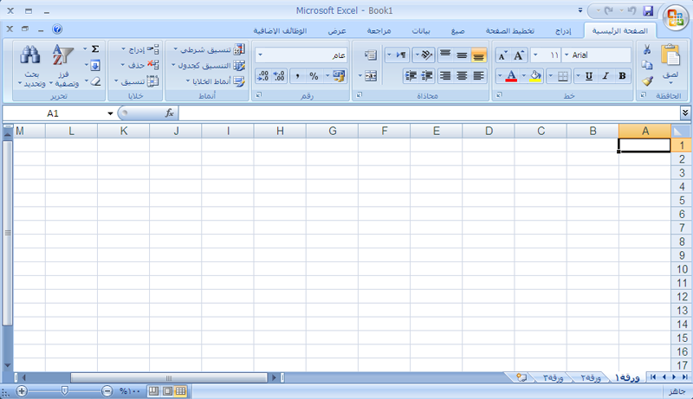Open the خط font dialog launcher
693x399 pixels.
point(499,95)
